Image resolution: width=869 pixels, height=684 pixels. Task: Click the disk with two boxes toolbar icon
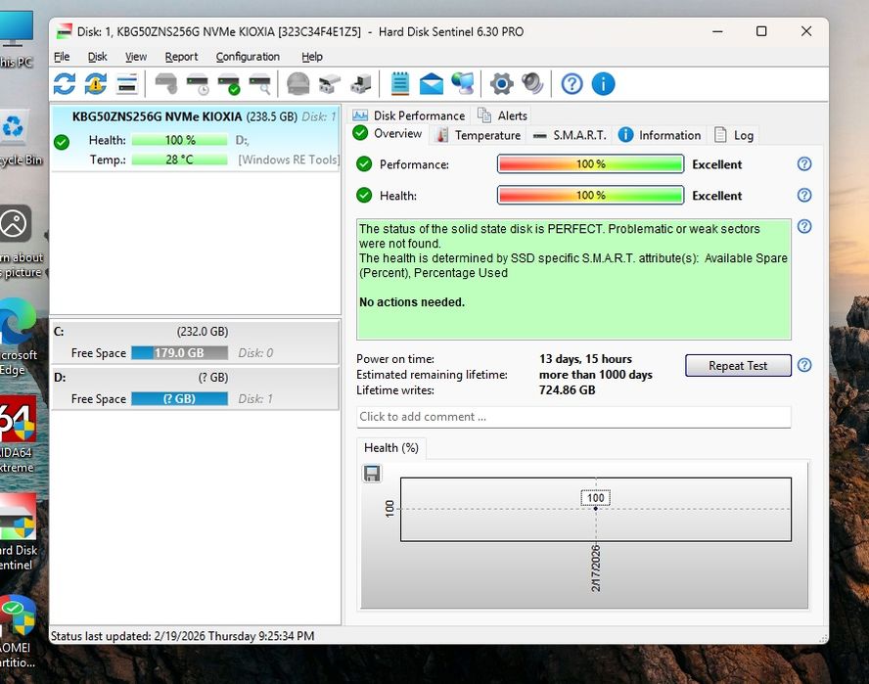[330, 84]
